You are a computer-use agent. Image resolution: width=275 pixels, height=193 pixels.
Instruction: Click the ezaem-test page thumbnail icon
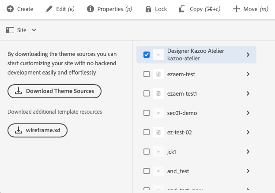click(x=158, y=74)
